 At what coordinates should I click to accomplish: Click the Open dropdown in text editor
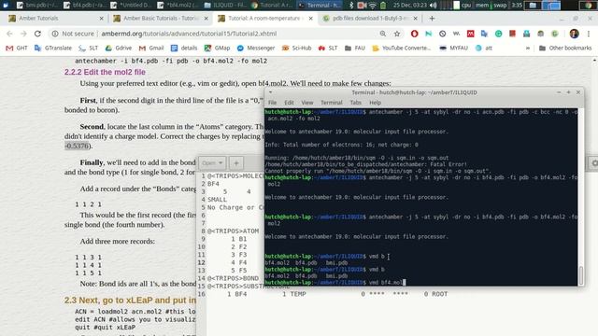(212, 163)
